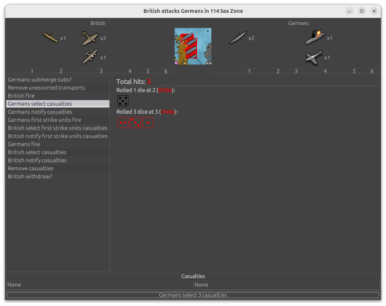Click the British twin-engine bomber icon

tap(90, 57)
